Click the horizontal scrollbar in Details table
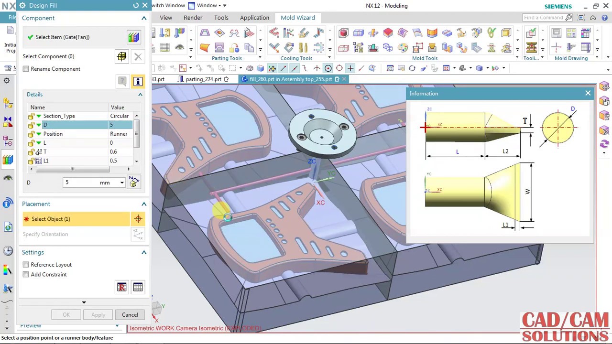612x344 pixels. point(72,169)
